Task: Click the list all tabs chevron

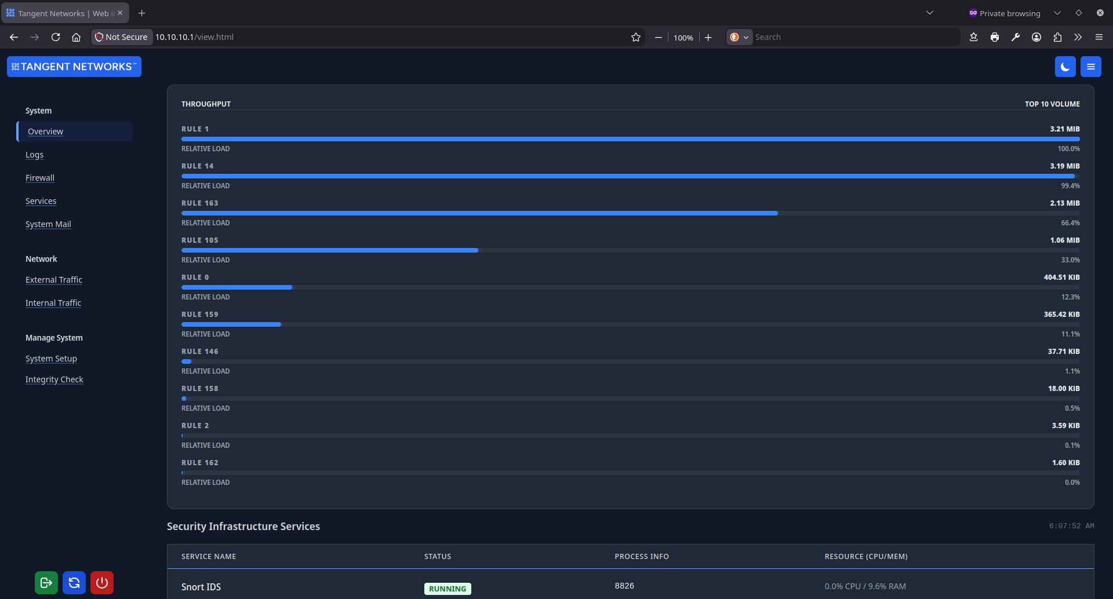Action: [929, 12]
